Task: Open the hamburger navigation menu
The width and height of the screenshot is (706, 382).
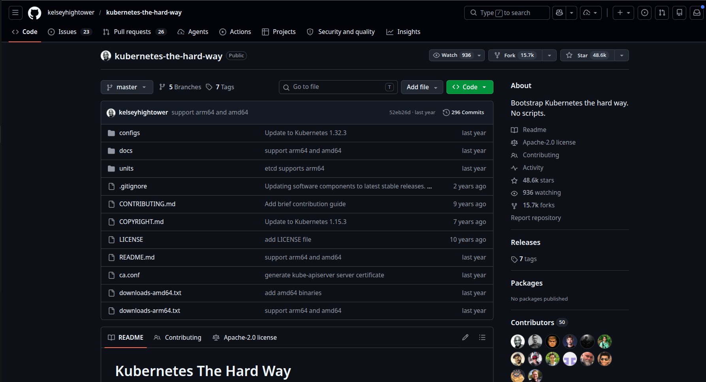Action: coord(15,13)
